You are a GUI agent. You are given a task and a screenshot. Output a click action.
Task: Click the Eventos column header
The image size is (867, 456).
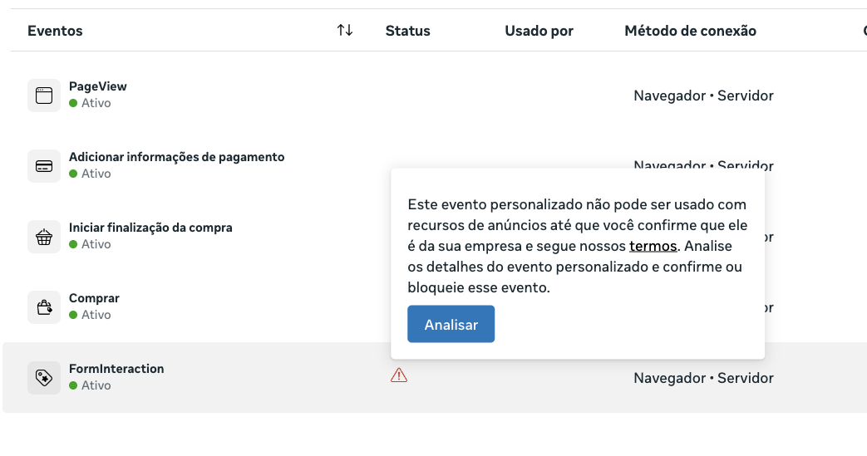point(55,31)
